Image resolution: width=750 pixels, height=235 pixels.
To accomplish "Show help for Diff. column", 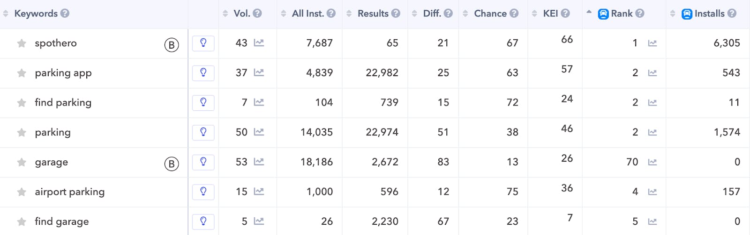I will pos(448,14).
